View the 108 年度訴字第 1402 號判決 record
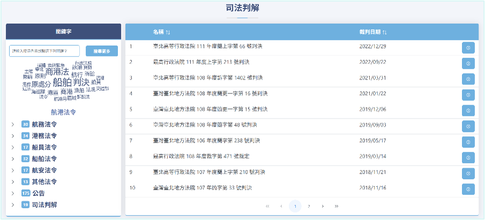 [x=468, y=79]
